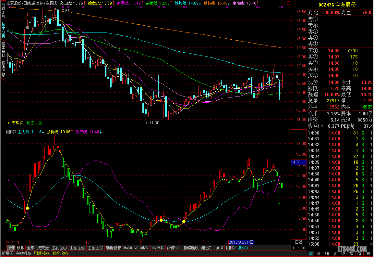Select the 盘 tab in the quote panel
The height and width of the screenshot is (257, 374).
[335, 254]
